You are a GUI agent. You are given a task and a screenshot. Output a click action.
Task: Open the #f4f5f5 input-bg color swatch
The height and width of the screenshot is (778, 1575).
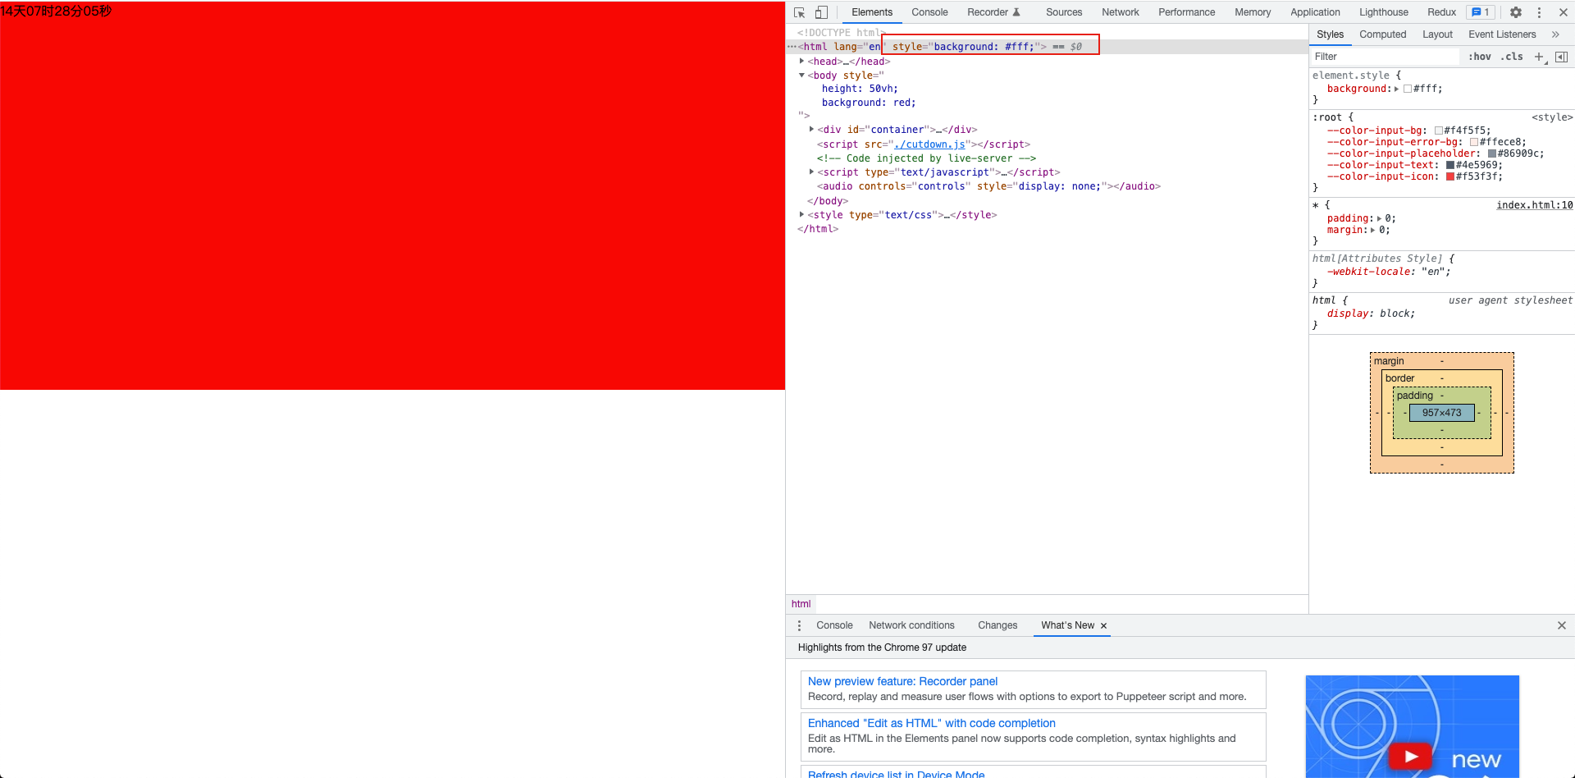tap(1439, 130)
